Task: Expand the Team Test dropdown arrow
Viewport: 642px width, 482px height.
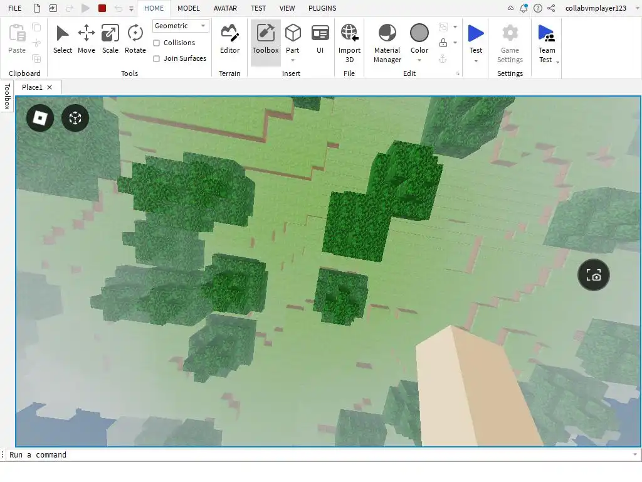Action: (557, 62)
